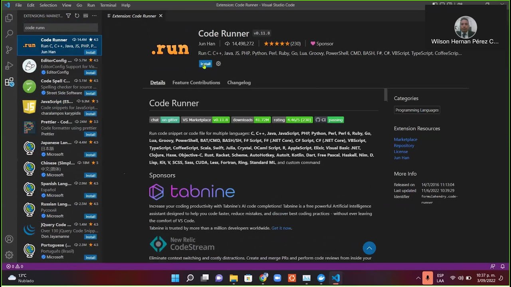Open the Selection menu

[x=48, y=5]
